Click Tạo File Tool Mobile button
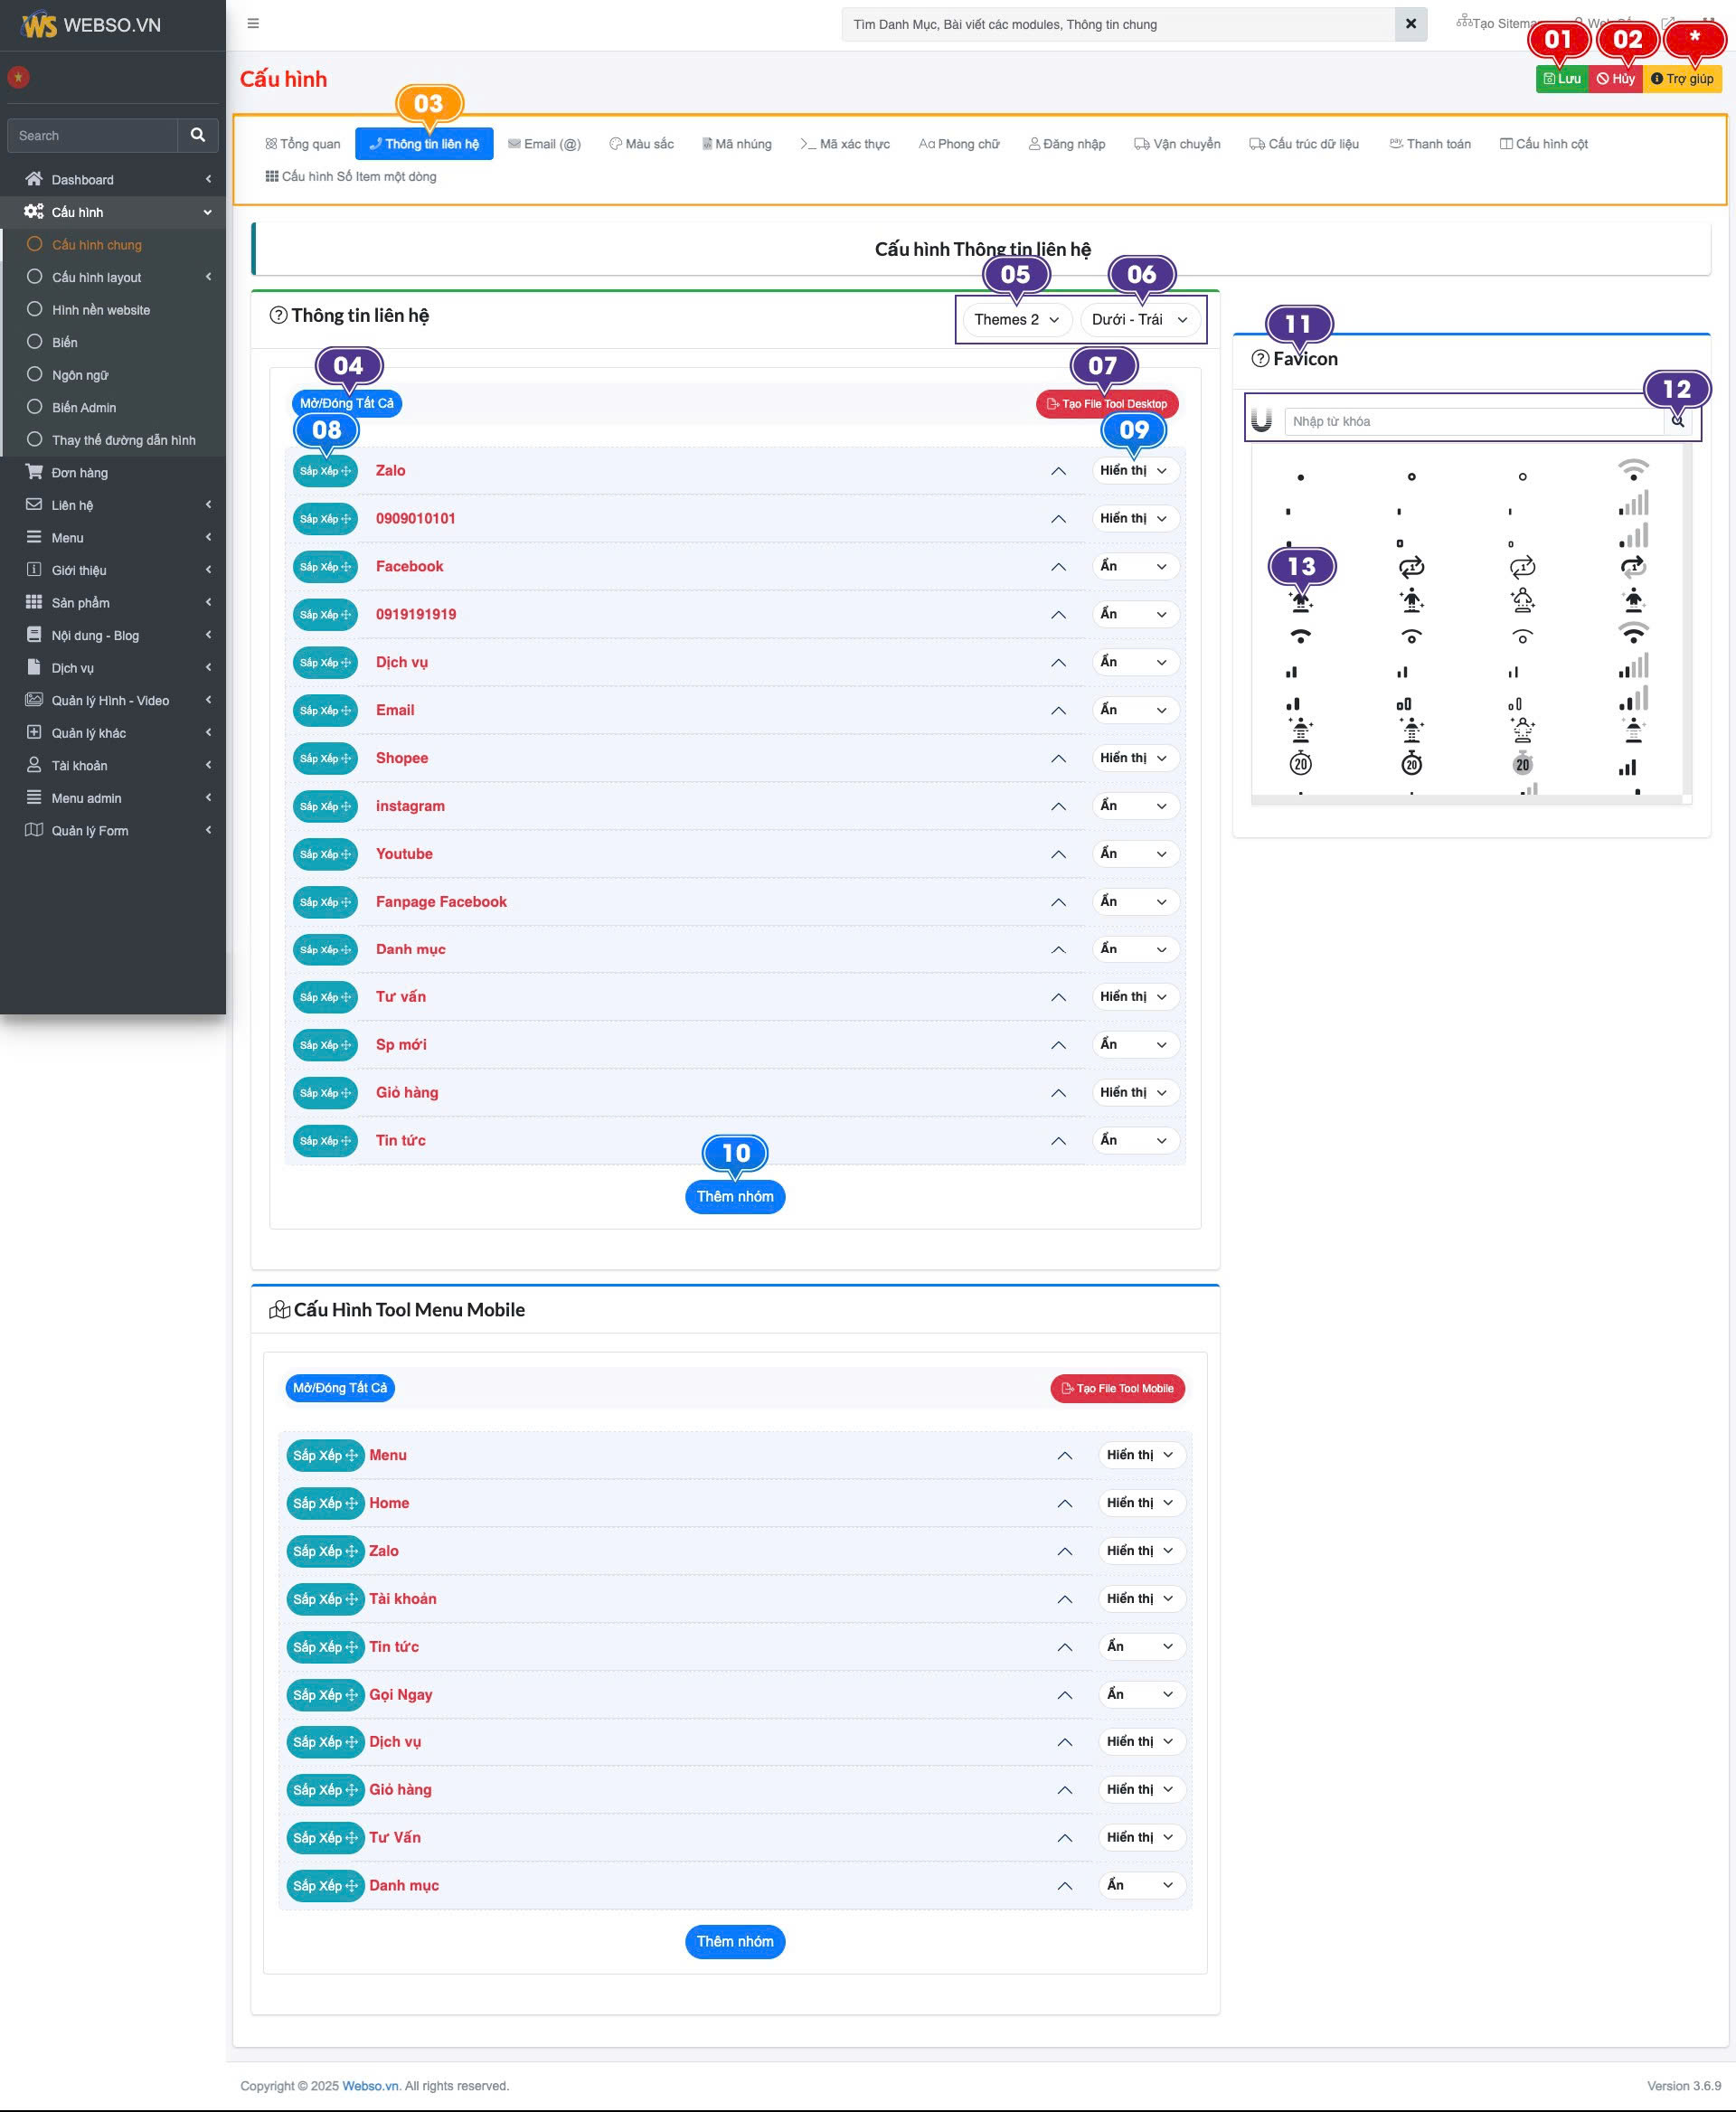The image size is (1736, 2112). tap(1117, 1388)
